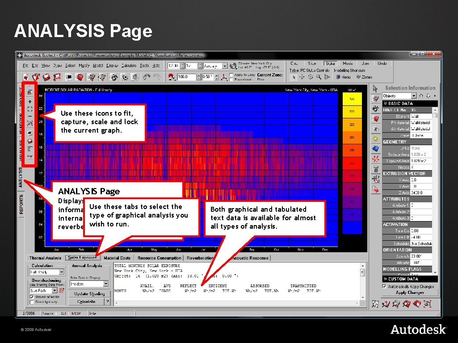Select the object selection arrow tool
This screenshot has width=458, height=343.
(x=375, y=88)
